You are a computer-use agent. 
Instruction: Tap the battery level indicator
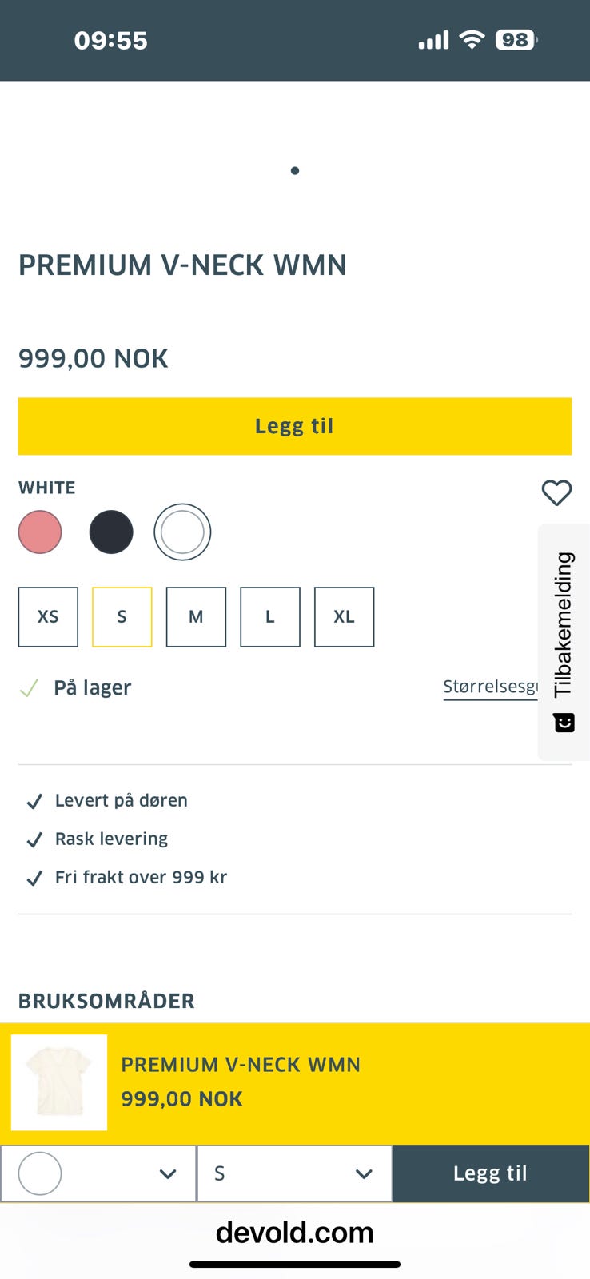click(516, 40)
